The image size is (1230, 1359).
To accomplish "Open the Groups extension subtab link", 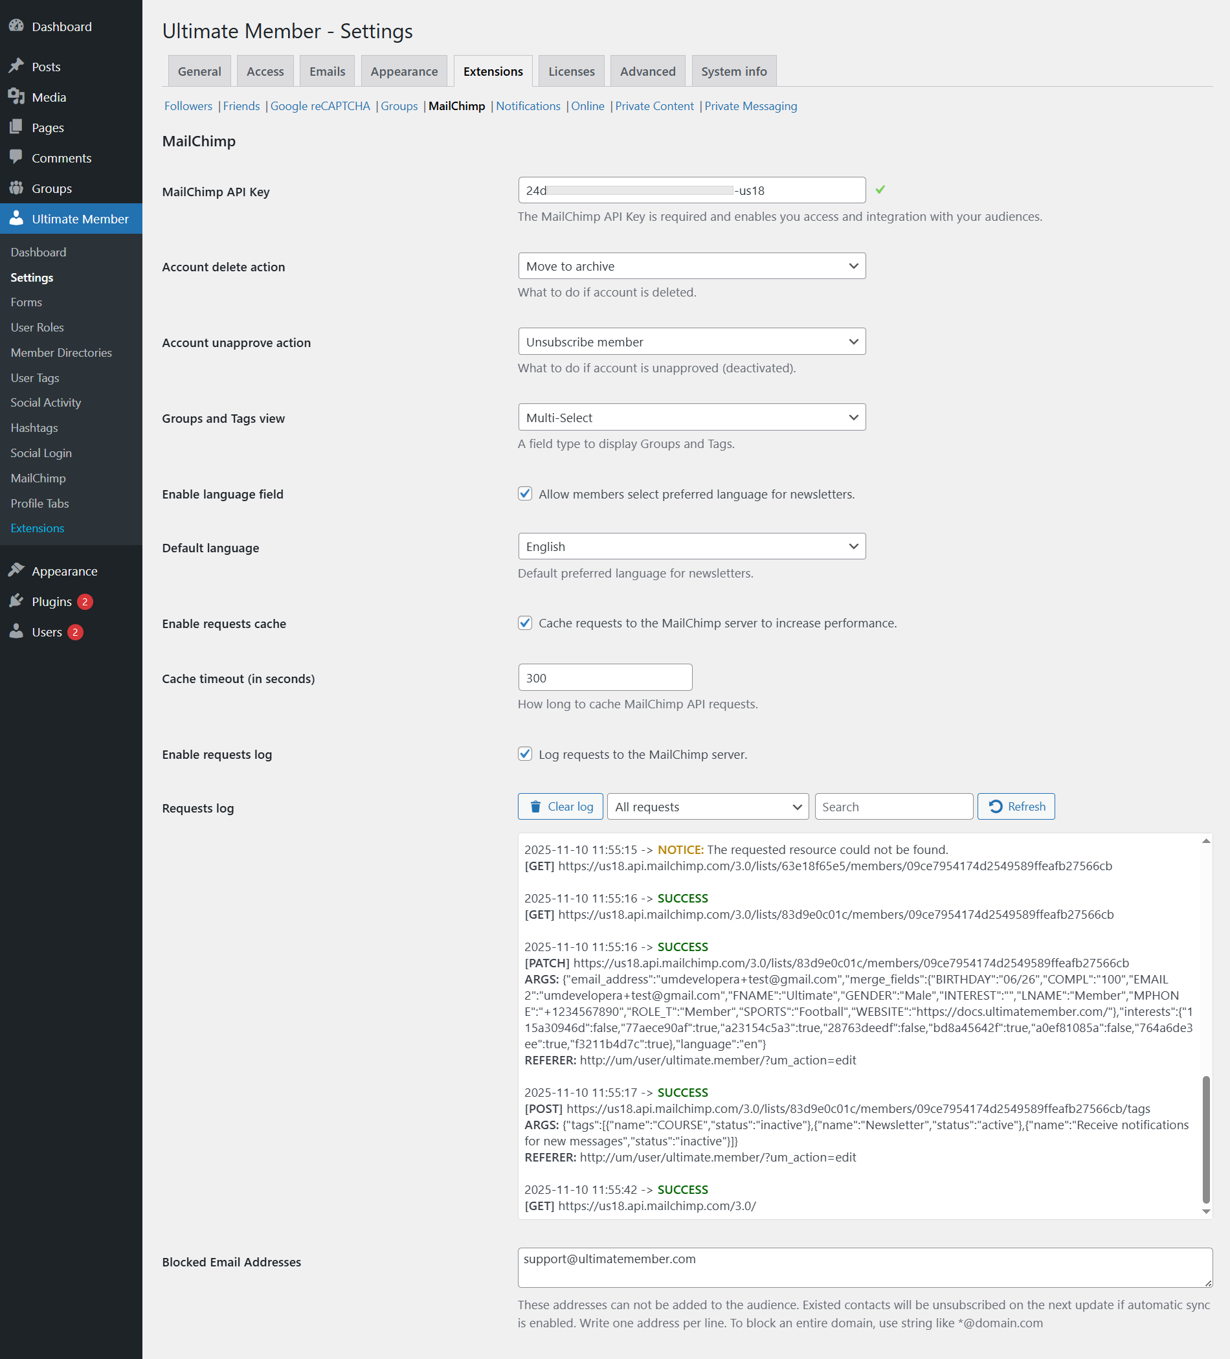I will coord(399,106).
